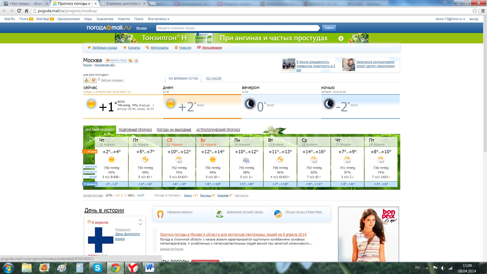The height and width of the screenshot is (274, 487).
Task: Click the down arrow in 'День в истории'
Action: [140, 224]
